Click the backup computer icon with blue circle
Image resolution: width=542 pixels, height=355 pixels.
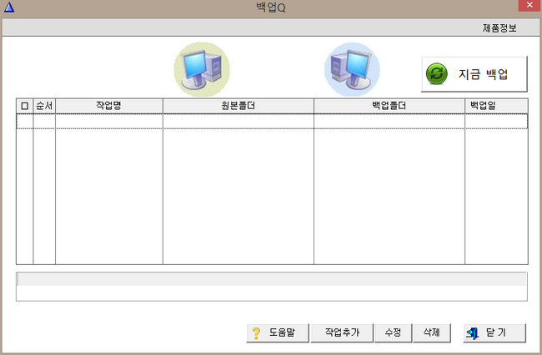(x=352, y=70)
